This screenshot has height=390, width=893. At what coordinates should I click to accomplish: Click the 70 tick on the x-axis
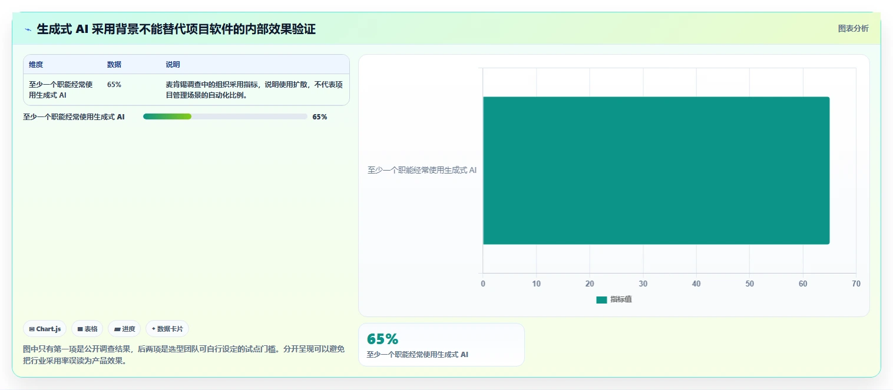856,284
